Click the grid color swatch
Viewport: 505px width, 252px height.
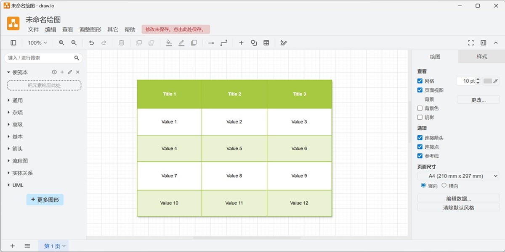tap(488, 81)
